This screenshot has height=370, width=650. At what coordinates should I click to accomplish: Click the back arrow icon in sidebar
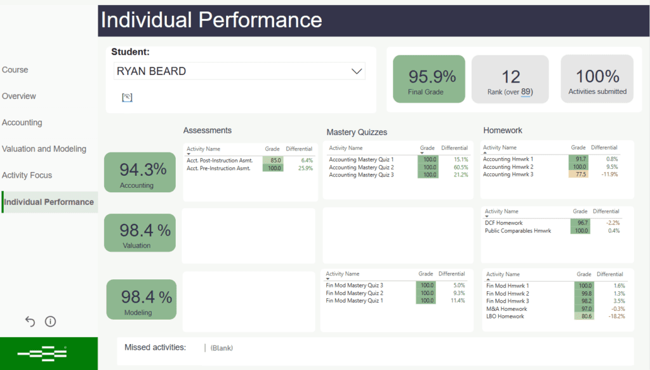[x=30, y=322]
